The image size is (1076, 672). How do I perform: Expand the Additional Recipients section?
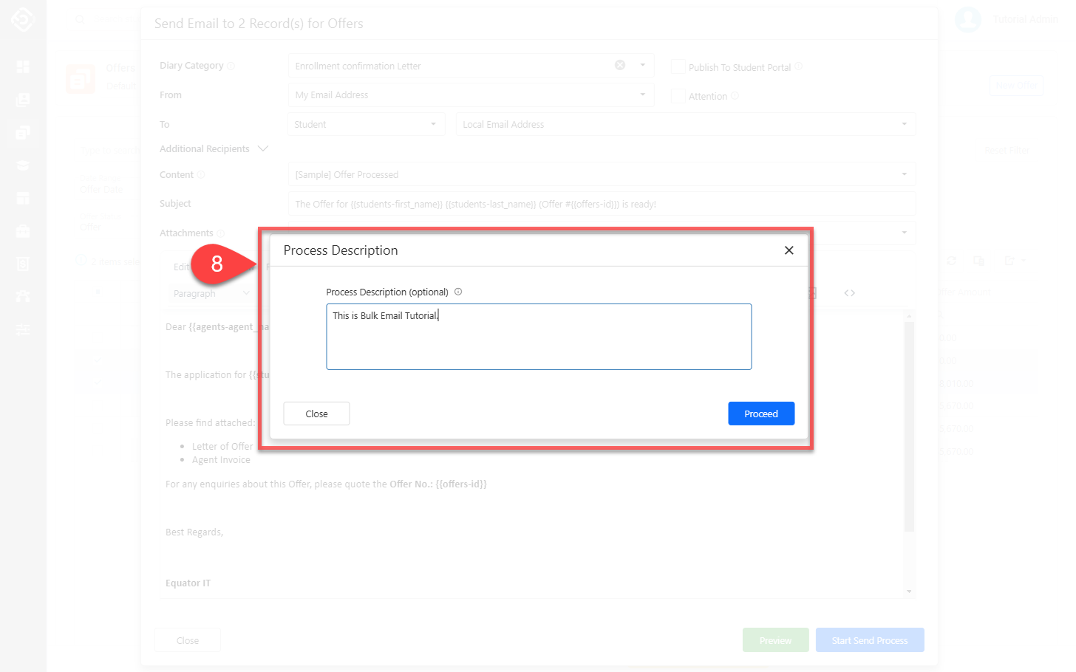coord(263,148)
